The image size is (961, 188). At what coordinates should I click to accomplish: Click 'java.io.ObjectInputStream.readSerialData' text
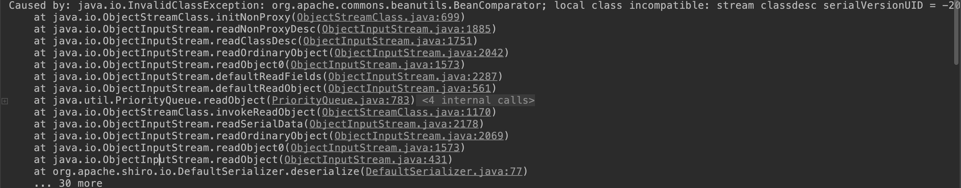(x=178, y=124)
